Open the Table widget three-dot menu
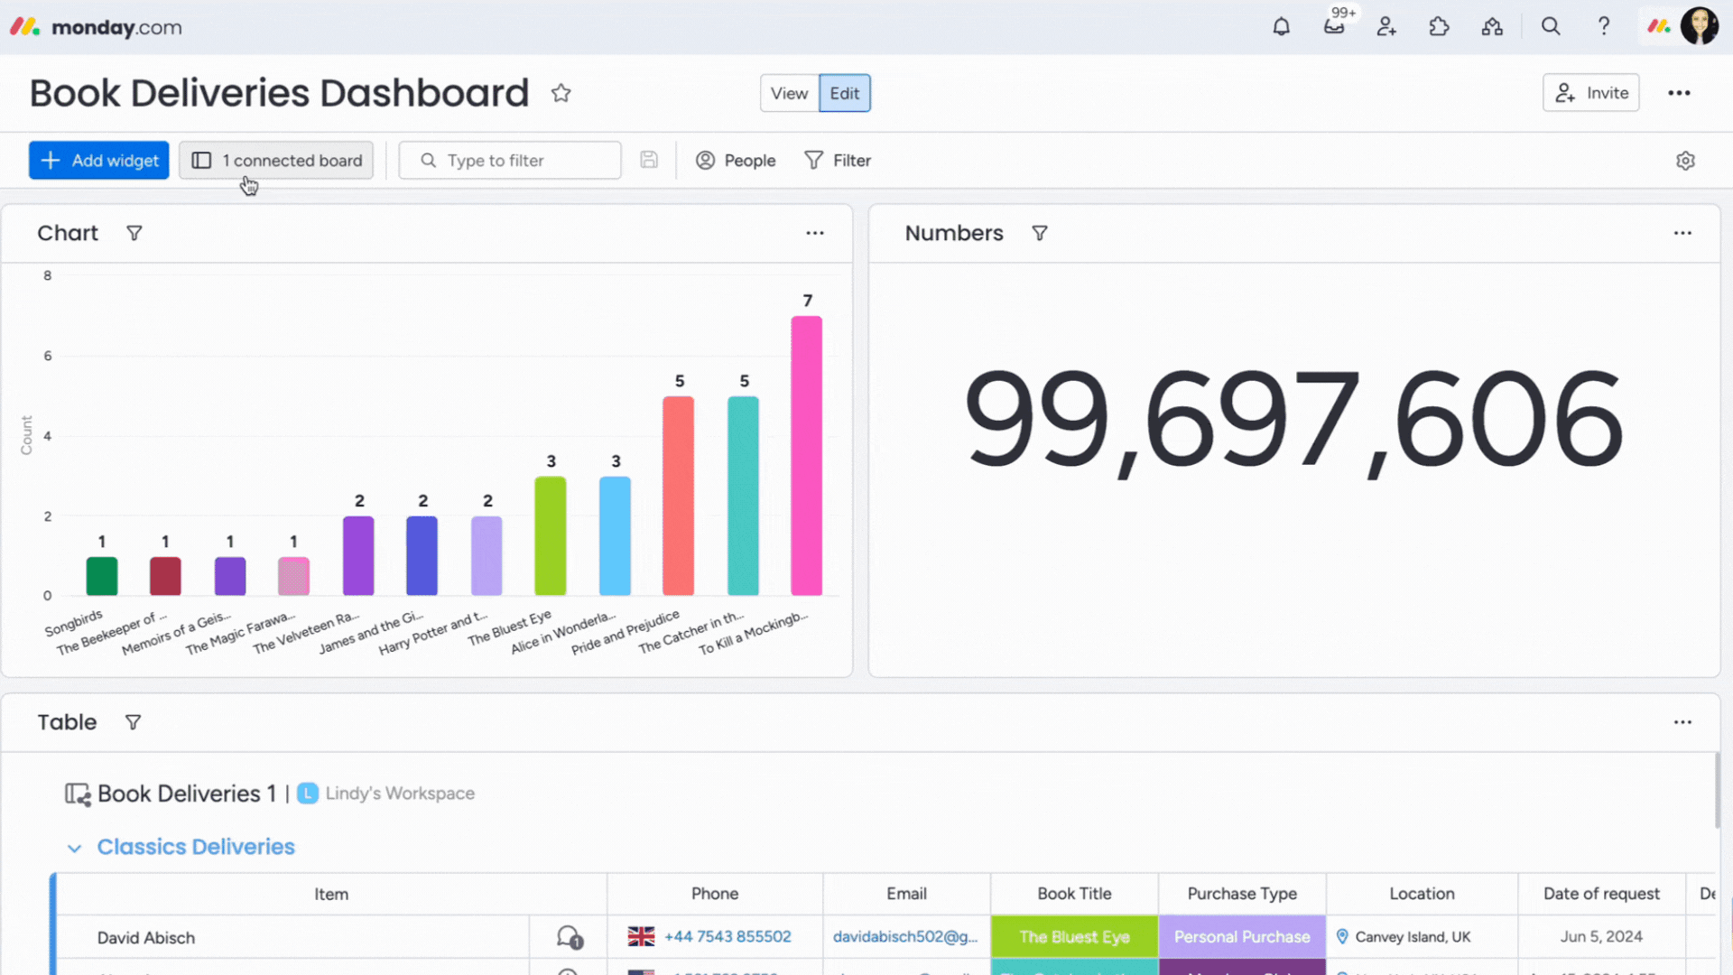The image size is (1733, 975). click(x=1682, y=722)
